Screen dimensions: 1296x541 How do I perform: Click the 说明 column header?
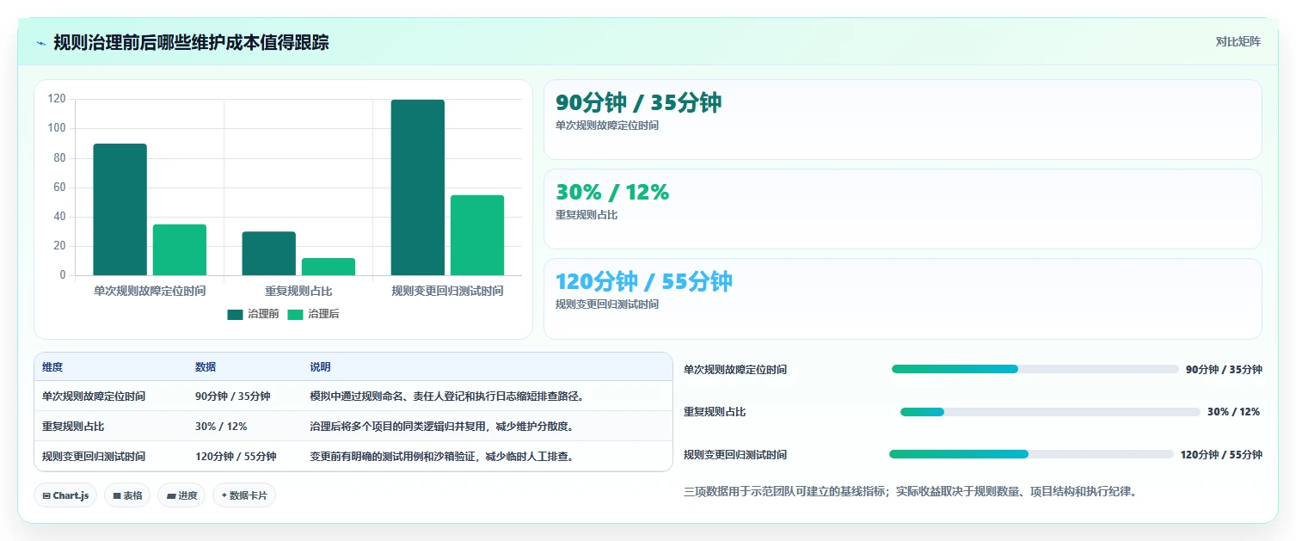(x=321, y=367)
